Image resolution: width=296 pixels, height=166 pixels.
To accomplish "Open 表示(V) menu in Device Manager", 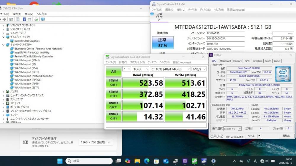I will click(x=29, y=14).
